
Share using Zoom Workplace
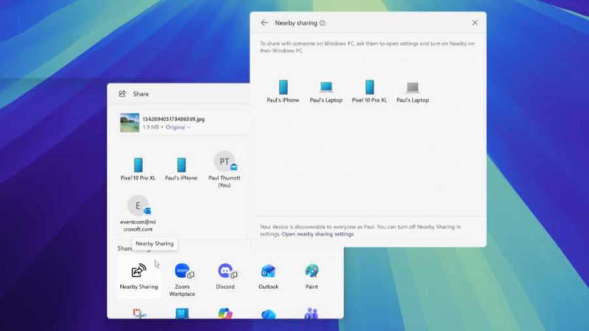point(182,280)
